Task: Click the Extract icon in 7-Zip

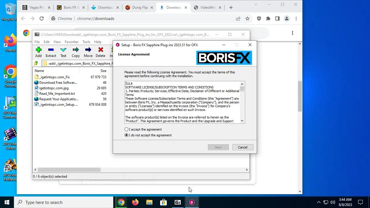Action: (x=51, y=52)
